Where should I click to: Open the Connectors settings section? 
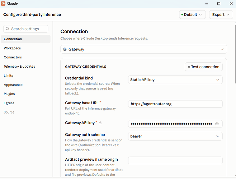tap(13, 57)
